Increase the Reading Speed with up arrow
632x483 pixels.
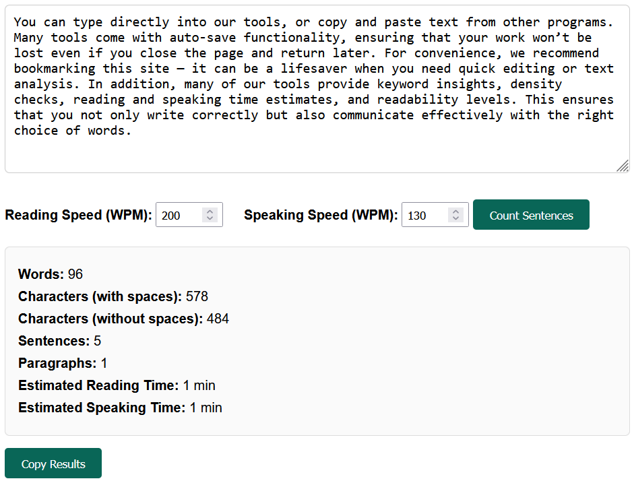coord(210,212)
